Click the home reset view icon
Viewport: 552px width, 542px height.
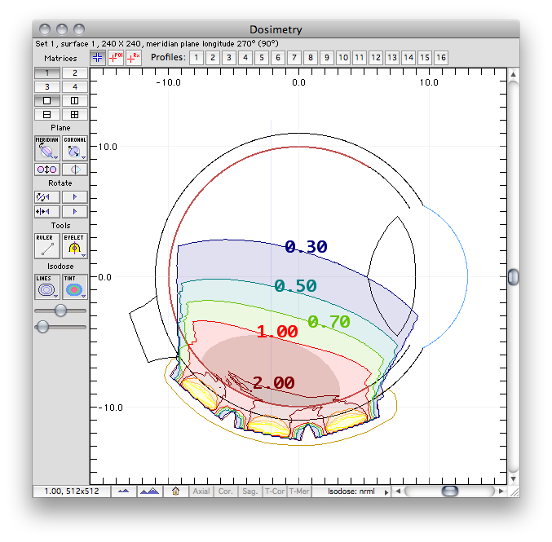point(175,491)
